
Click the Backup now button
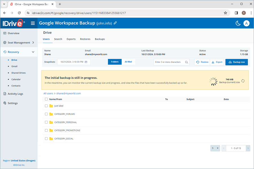click(x=237, y=62)
